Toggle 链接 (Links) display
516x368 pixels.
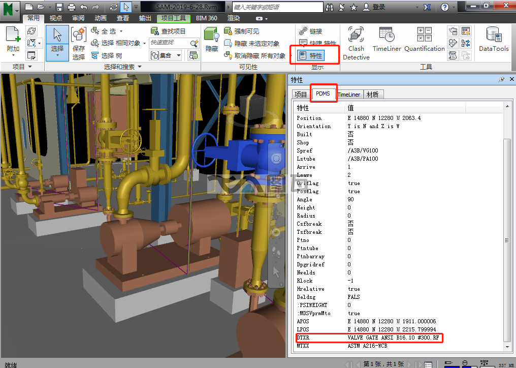(311, 31)
